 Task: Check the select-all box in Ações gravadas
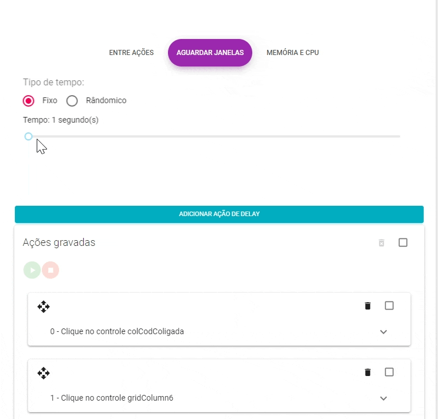[x=403, y=243]
